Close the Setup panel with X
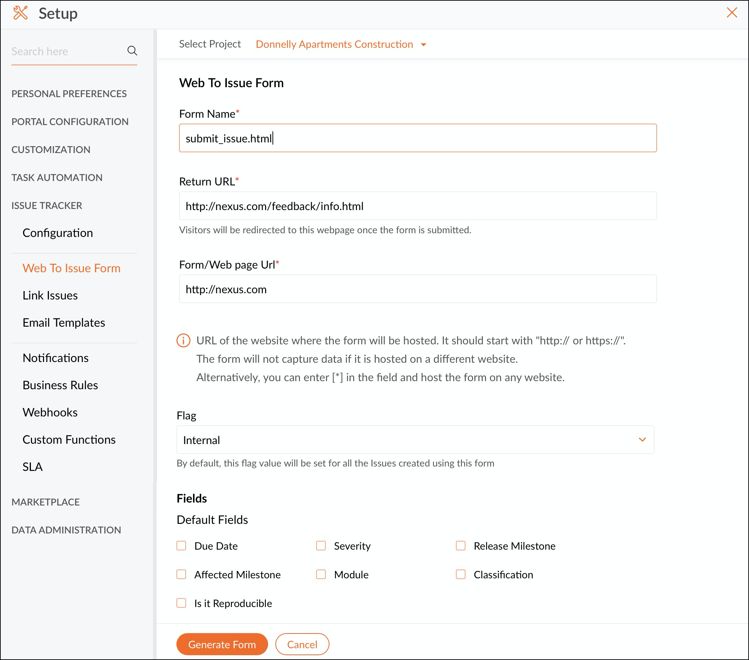The image size is (749, 660). point(732,13)
